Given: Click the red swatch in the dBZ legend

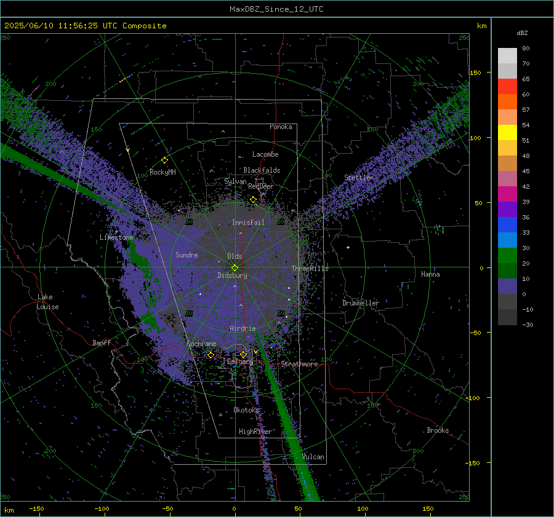Looking at the screenshot, I should coord(507,87).
